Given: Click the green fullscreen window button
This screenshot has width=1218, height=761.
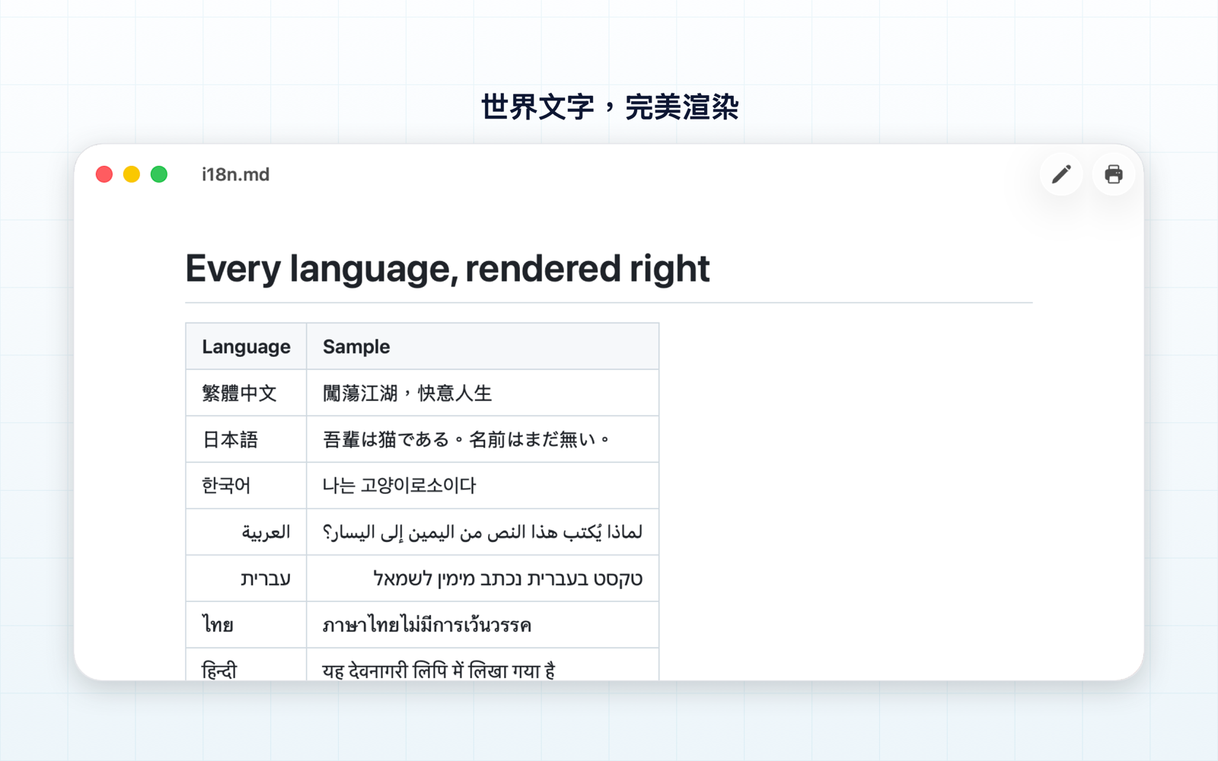Looking at the screenshot, I should click(159, 174).
